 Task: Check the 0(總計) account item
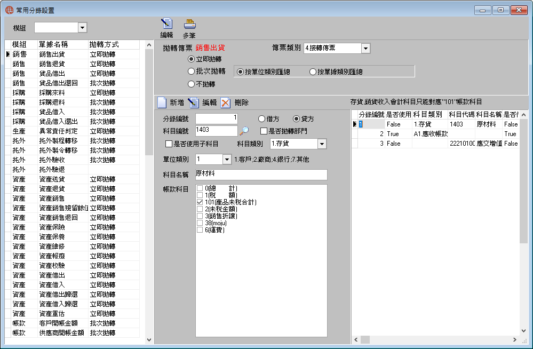pyautogui.click(x=200, y=188)
